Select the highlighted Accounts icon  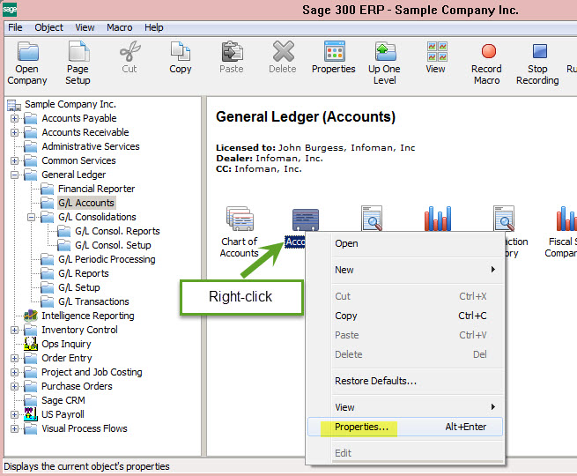click(x=306, y=219)
